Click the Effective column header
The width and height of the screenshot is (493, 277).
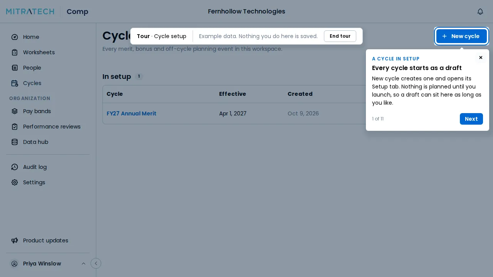(233, 94)
